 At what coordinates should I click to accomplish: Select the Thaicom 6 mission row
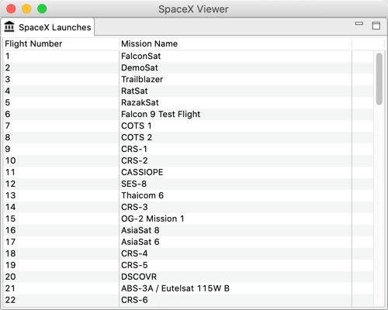point(189,195)
